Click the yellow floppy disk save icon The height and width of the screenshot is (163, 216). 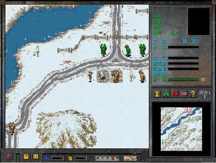pyautogui.click(x=26, y=157)
